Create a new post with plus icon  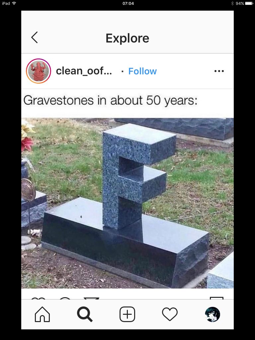click(127, 314)
